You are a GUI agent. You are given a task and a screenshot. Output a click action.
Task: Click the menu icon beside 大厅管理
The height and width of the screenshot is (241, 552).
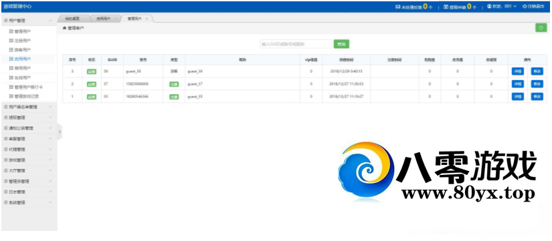point(5,170)
